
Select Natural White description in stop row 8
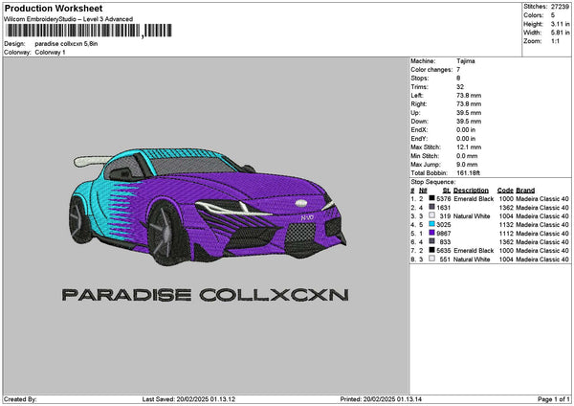(x=472, y=259)
